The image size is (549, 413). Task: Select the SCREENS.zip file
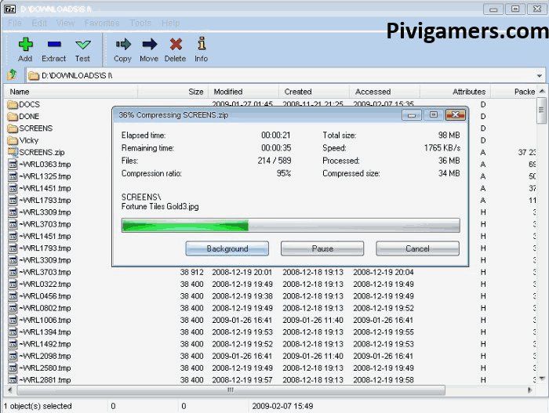(35, 152)
